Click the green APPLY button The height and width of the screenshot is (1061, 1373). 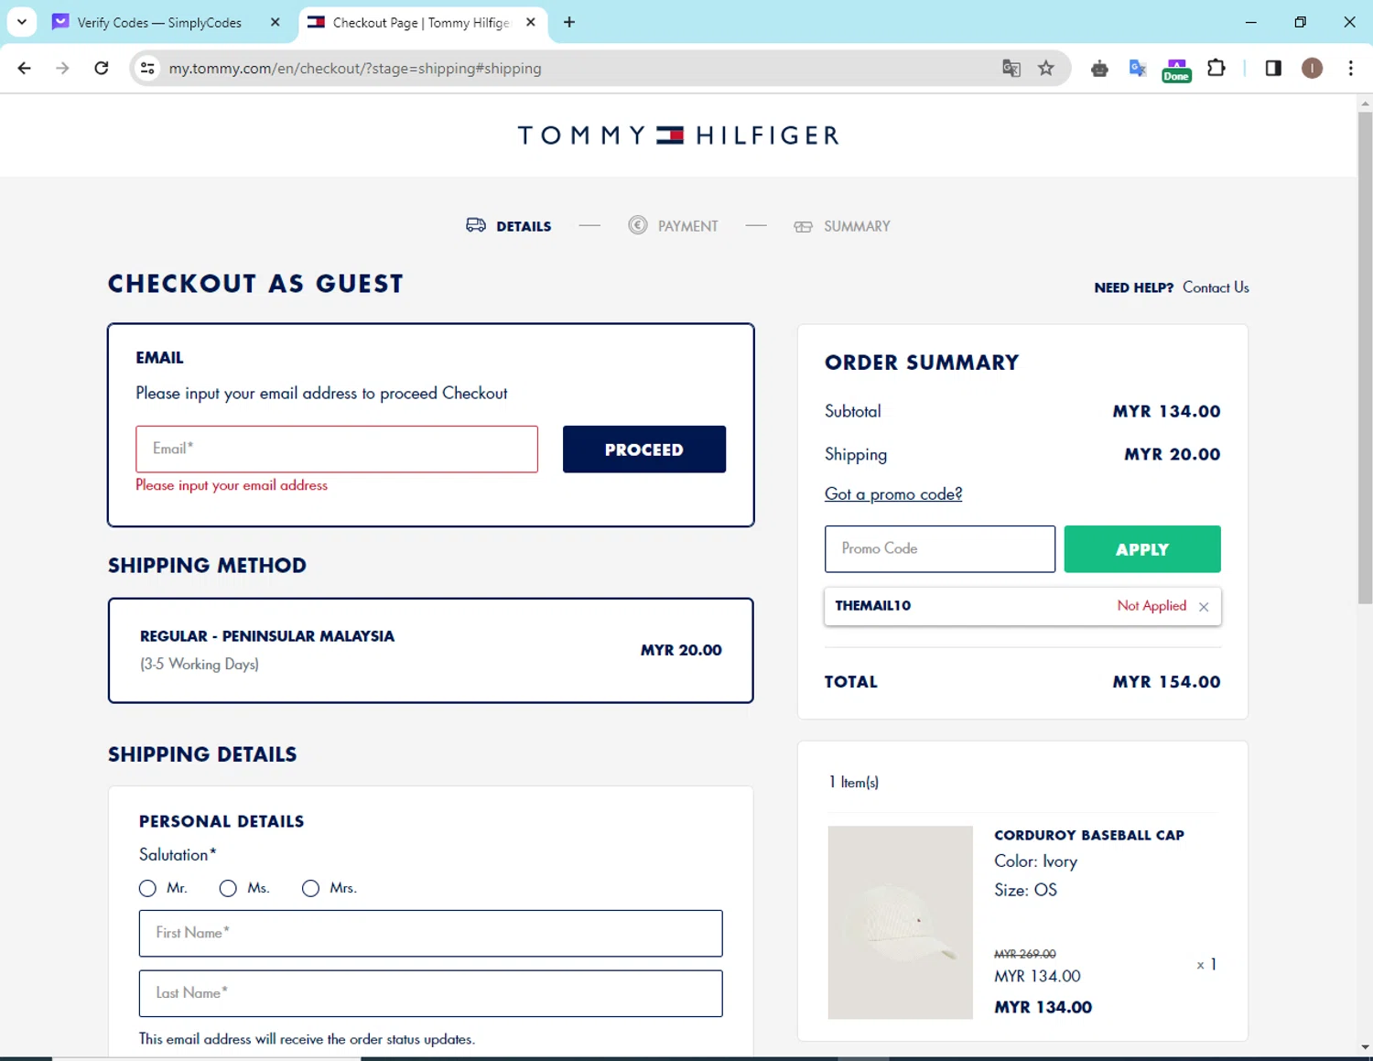click(x=1142, y=549)
